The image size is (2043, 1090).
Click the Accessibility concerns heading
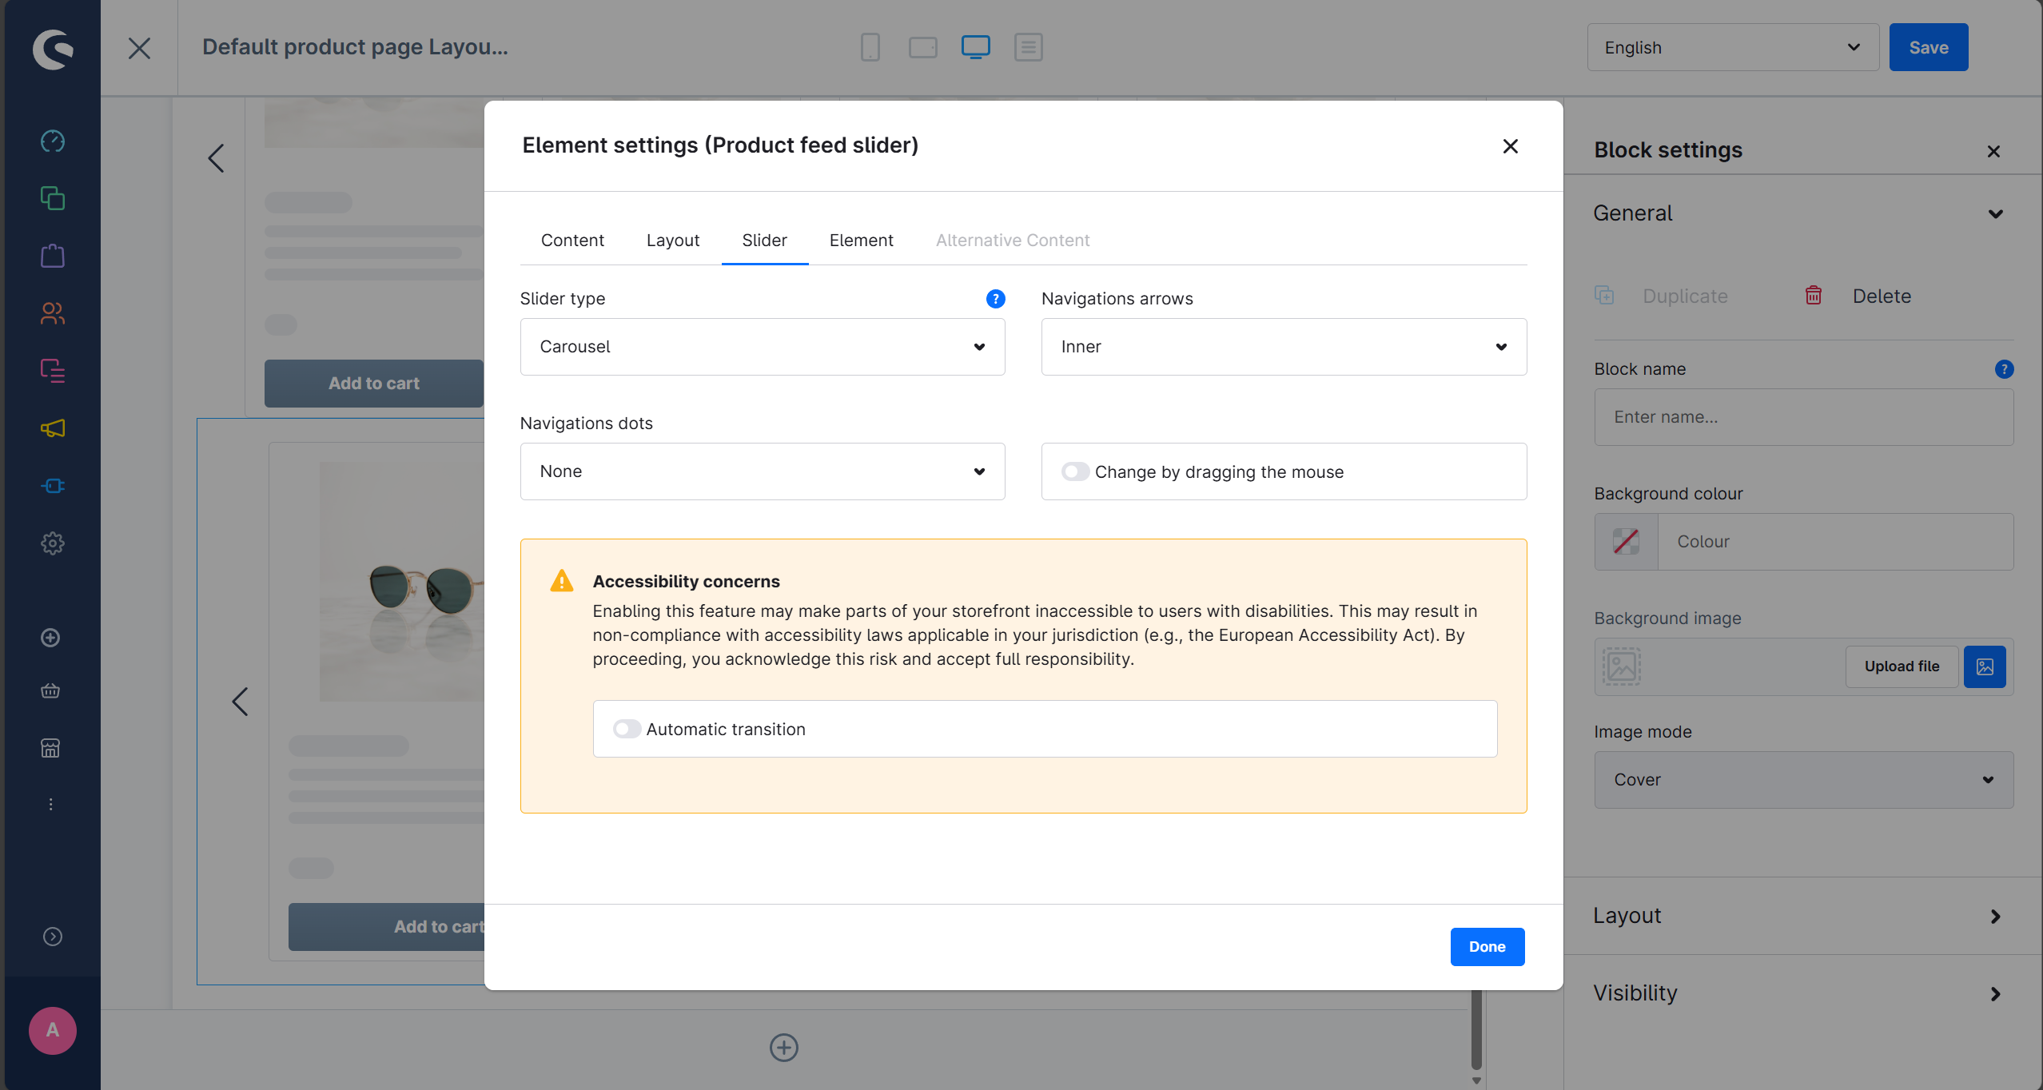(x=686, y=582)
